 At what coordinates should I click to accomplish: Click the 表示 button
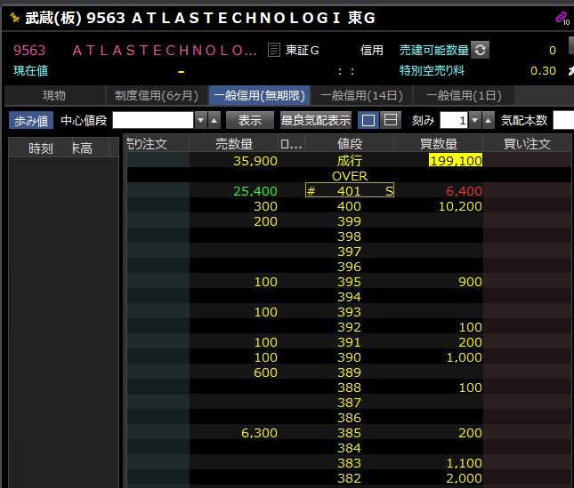pyautogui.click(x=250, y=120)
